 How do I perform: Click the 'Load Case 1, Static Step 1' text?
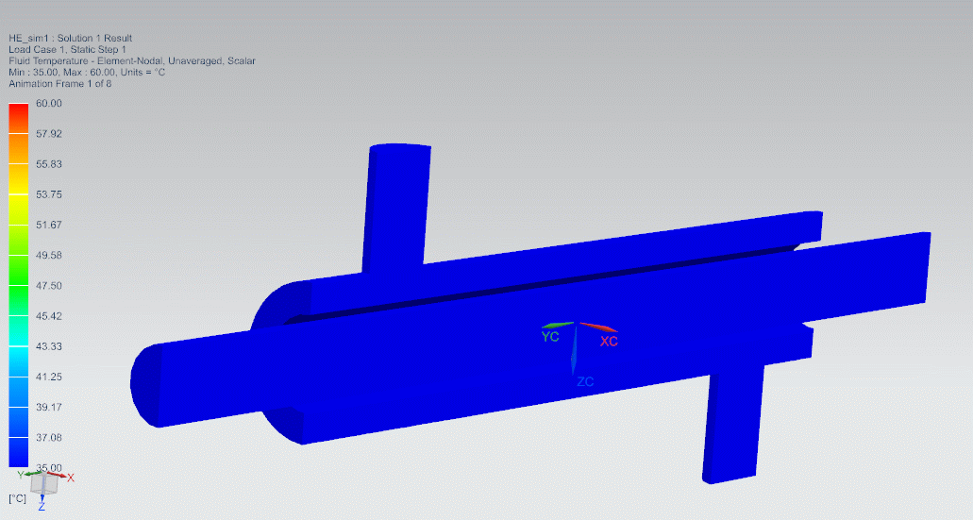coord(67,49)
